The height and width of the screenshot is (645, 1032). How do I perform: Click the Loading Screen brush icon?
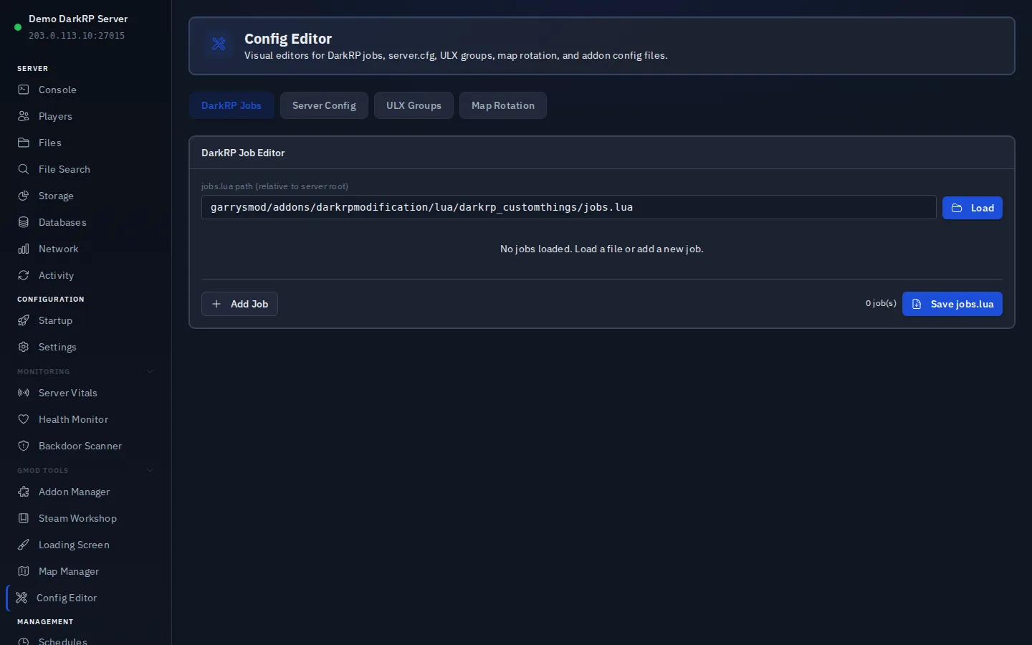[24, 545]
